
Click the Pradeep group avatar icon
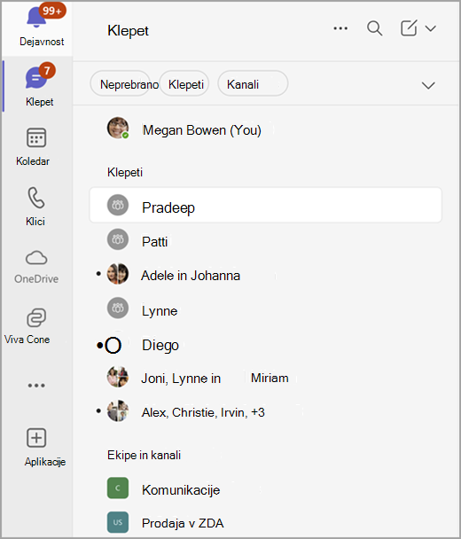click(x=118, y=205)
